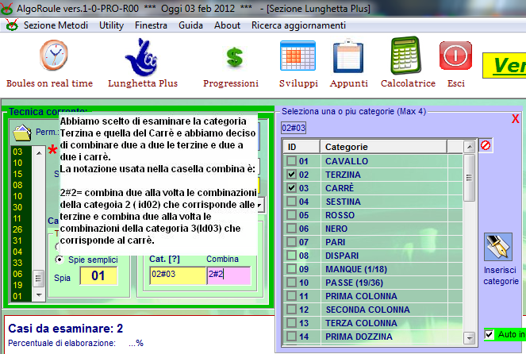This screenshot has width=526, height=354.
Task: Uncheck the 02 TERZINA checkbox
Action: tap(291, 175)
